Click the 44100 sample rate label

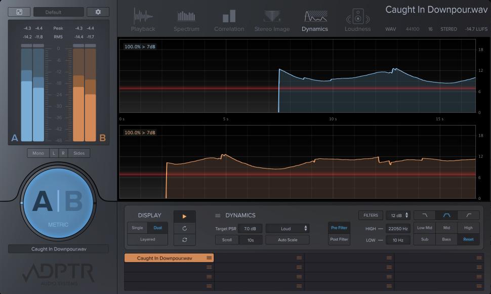[x=413, y=29]
